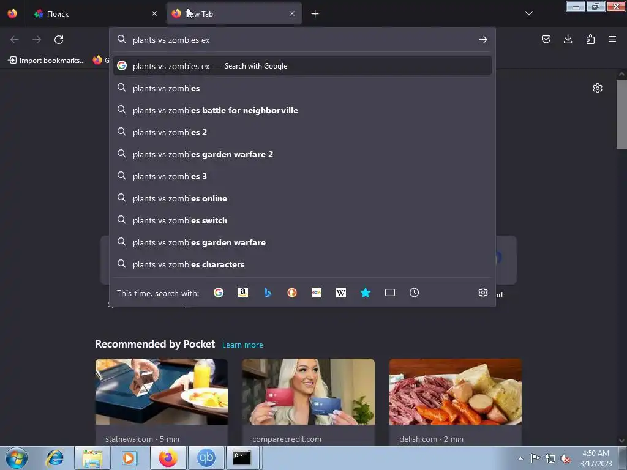627x470 pixels.
Task: Go back to previous page
Action: click(x=15, y=40)
